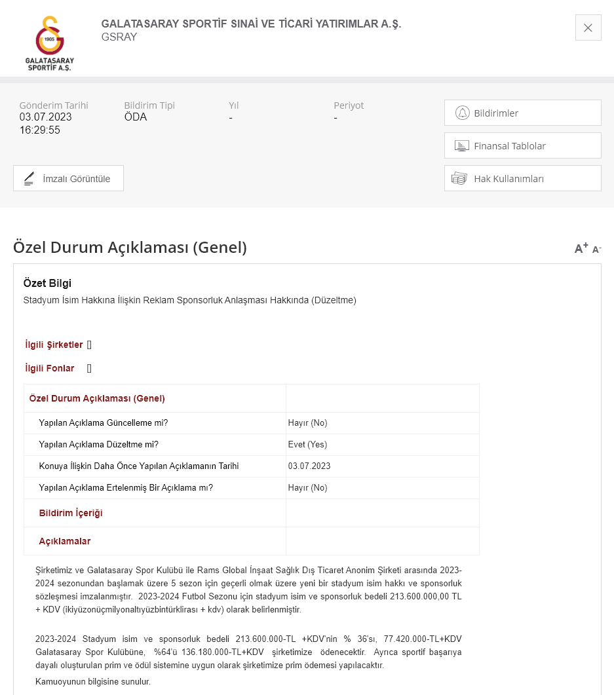Click the summary text about Stadyum İsim Hakkına
Screen dimensions: 614x695
[x=190, y=300]
